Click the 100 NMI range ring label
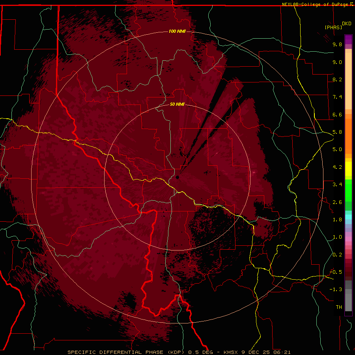Screen dimensions: 355x355 [177, 31]
